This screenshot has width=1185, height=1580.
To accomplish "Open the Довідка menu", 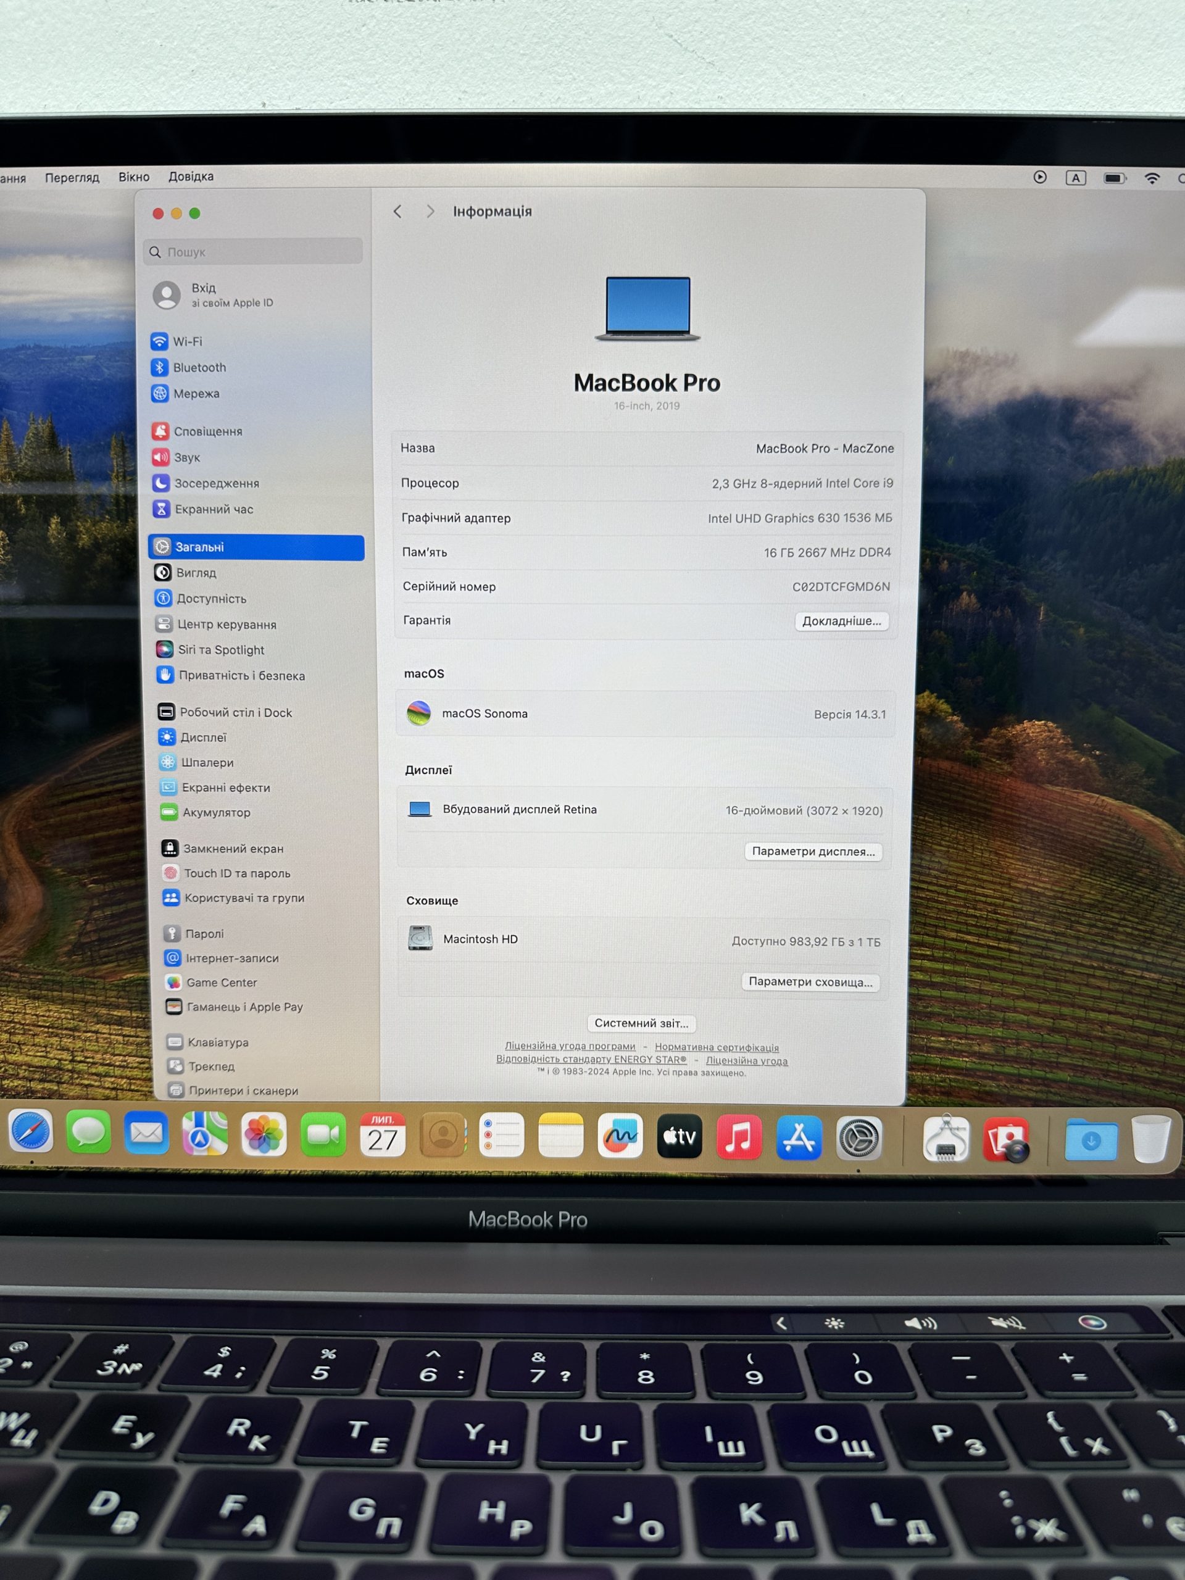I will click(191, 177).
